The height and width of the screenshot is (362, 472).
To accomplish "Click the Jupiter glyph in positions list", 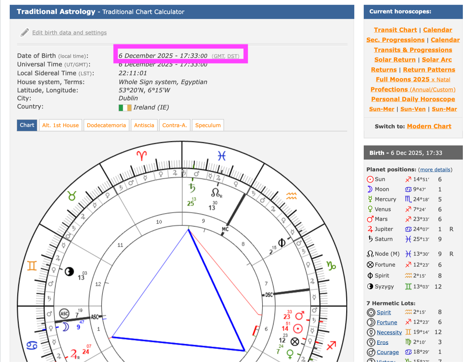I will [370, 229].
